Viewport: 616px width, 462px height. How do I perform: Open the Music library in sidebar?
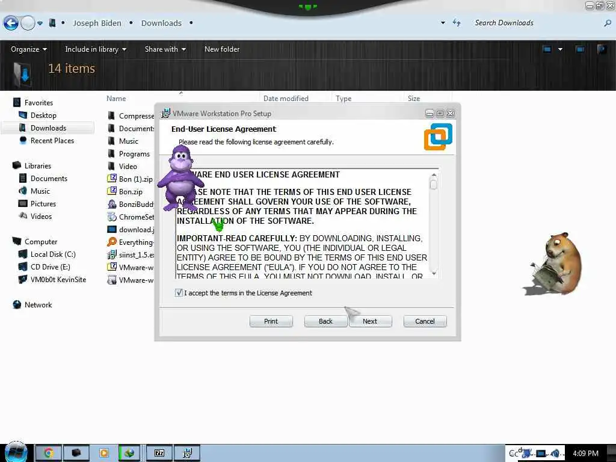(40, 191)
